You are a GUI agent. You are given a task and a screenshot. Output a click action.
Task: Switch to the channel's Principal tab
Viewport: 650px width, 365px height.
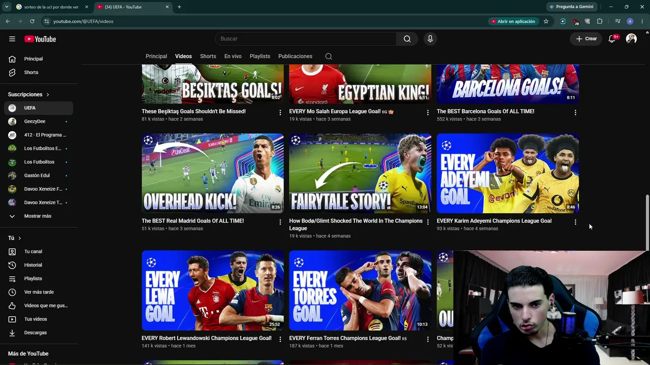[x=156, y=56]
